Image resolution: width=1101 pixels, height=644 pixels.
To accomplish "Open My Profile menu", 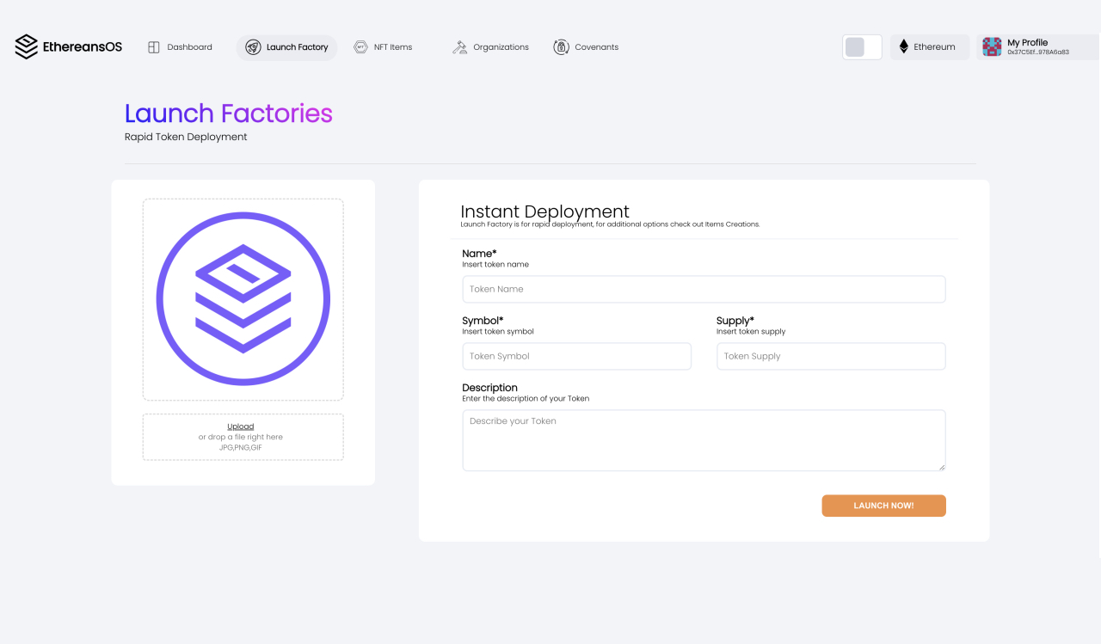I will pos(1028,42).
